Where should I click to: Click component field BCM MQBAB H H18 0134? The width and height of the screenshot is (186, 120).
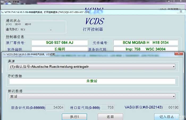tap(146, 43)
